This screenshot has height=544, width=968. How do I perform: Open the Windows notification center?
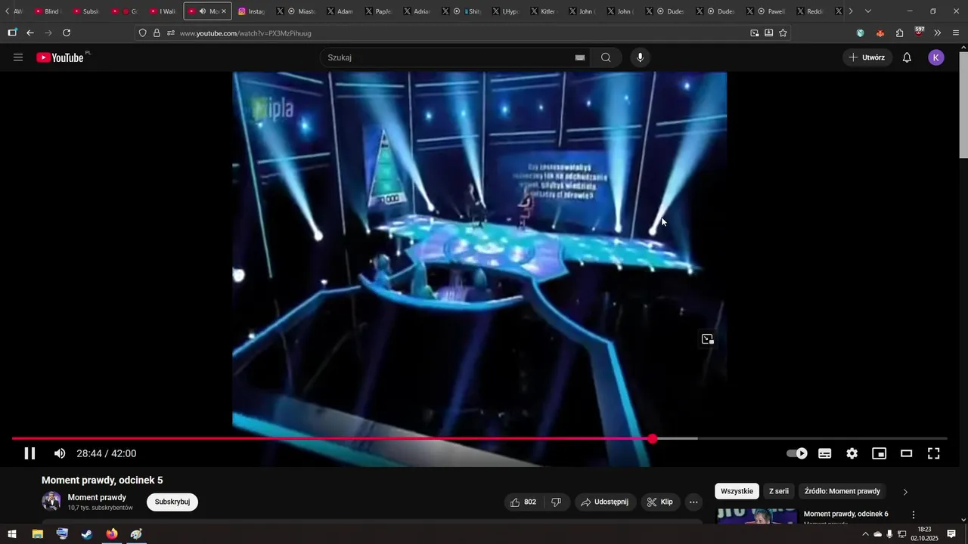pos(951,534)
